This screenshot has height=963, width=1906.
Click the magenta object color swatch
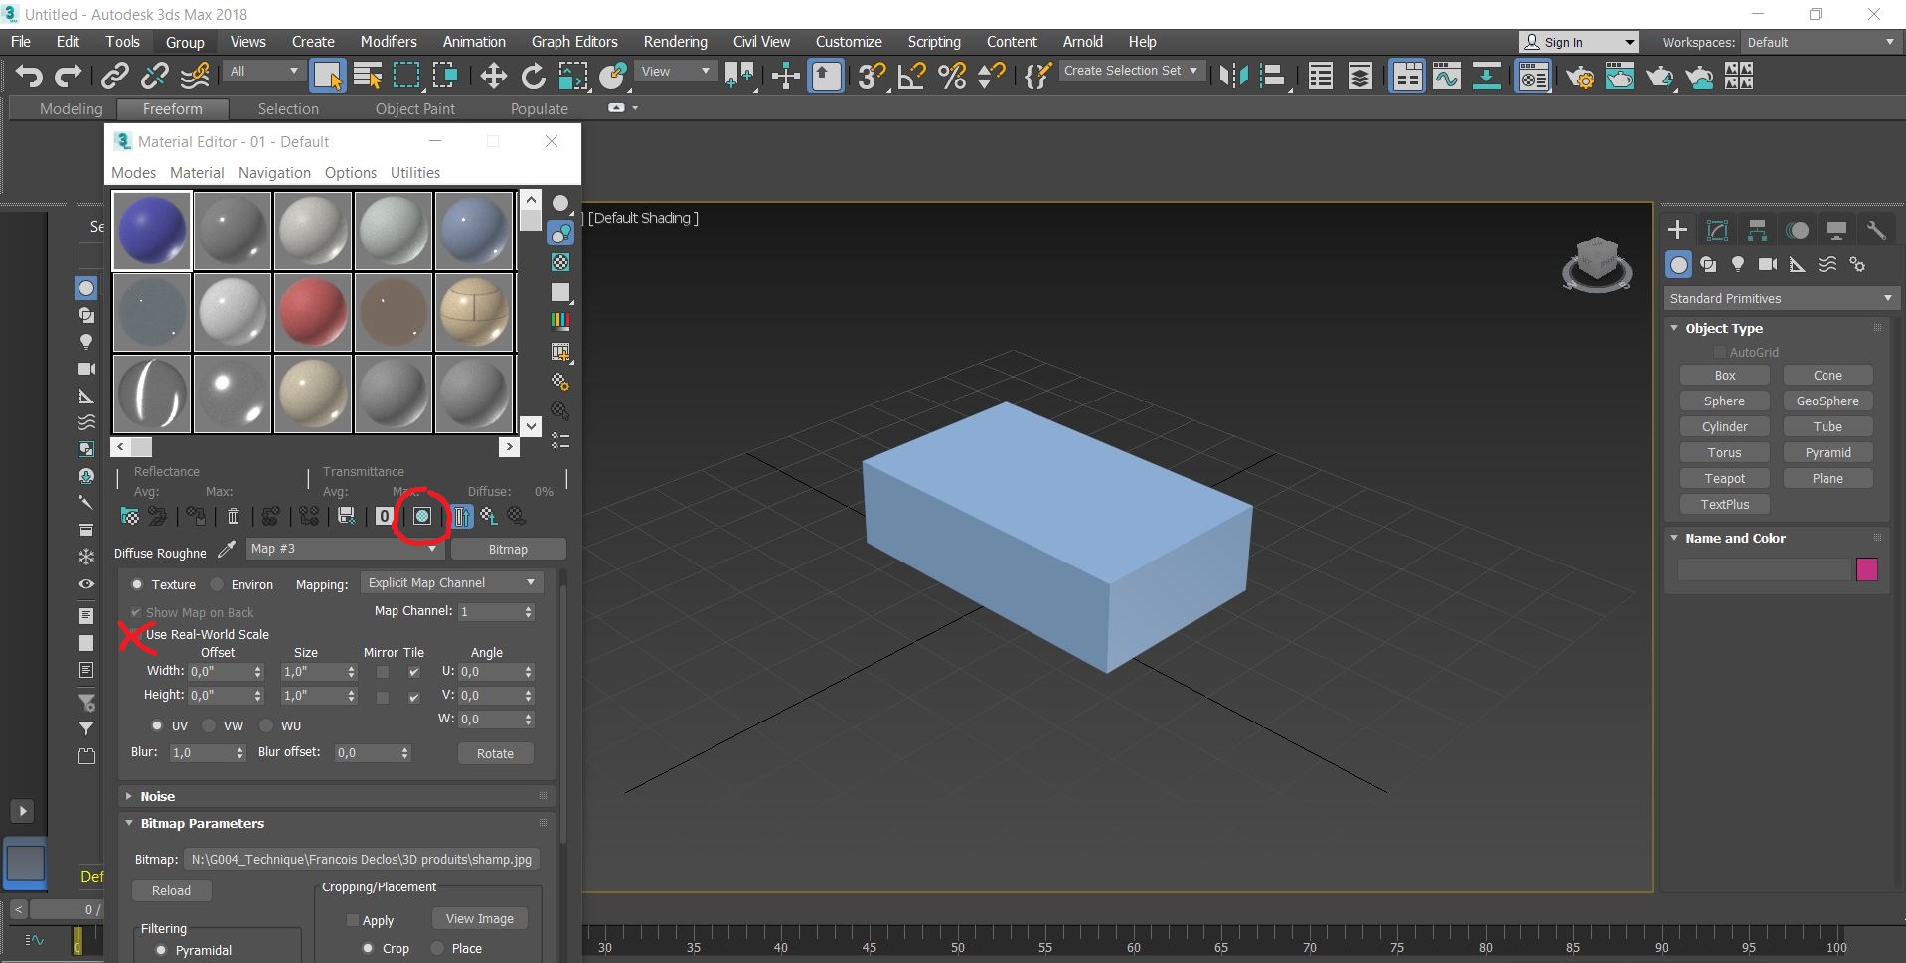tap(1866, 569)
